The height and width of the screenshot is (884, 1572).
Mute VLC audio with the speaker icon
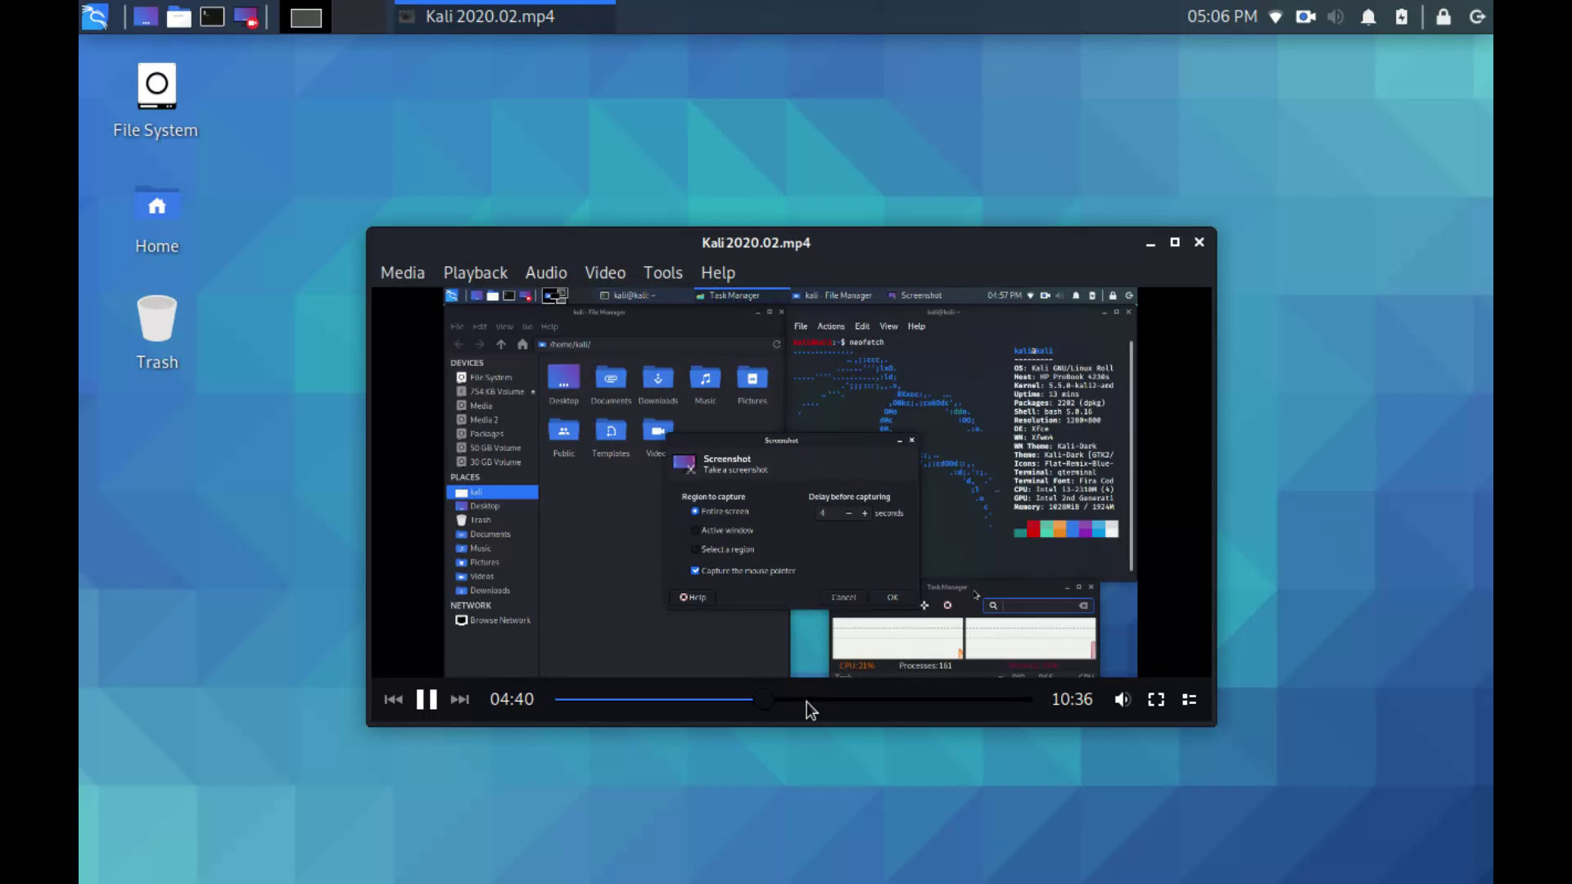tap(1123, 699)
